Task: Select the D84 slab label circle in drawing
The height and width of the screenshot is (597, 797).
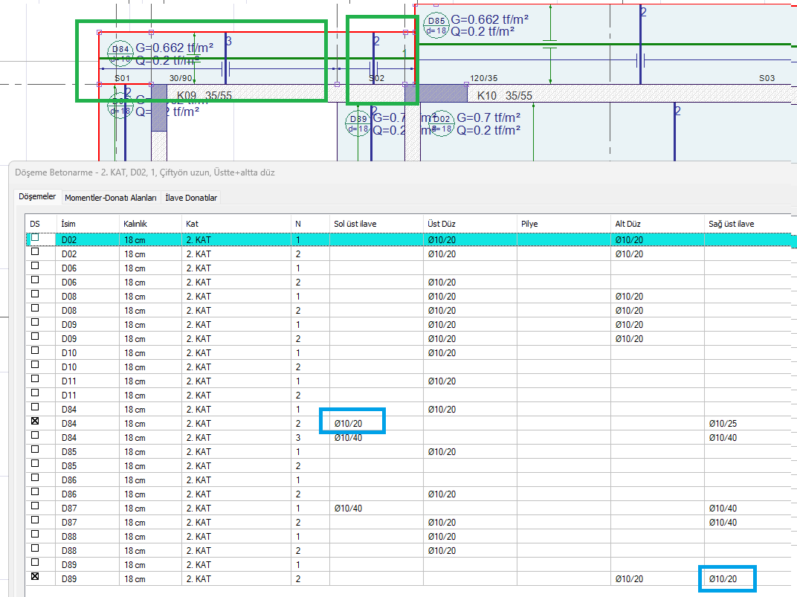Action: click(x=120, y=54)
